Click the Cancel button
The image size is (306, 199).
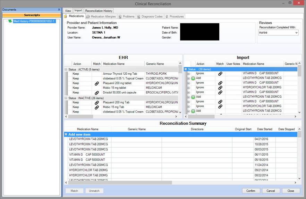coord(271,191)
